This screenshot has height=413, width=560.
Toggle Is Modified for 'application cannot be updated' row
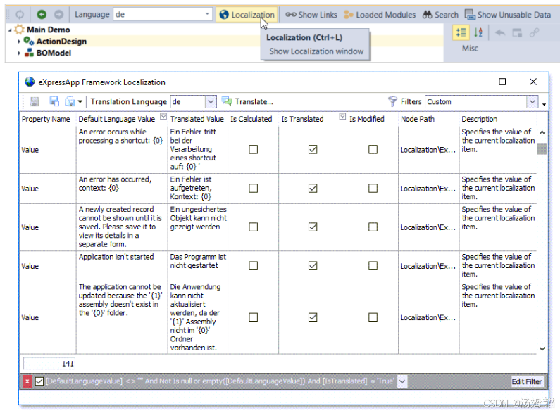coord(373,317)
